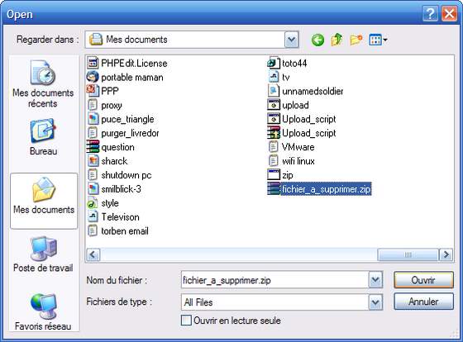Click the Ouvrir button

423,280
